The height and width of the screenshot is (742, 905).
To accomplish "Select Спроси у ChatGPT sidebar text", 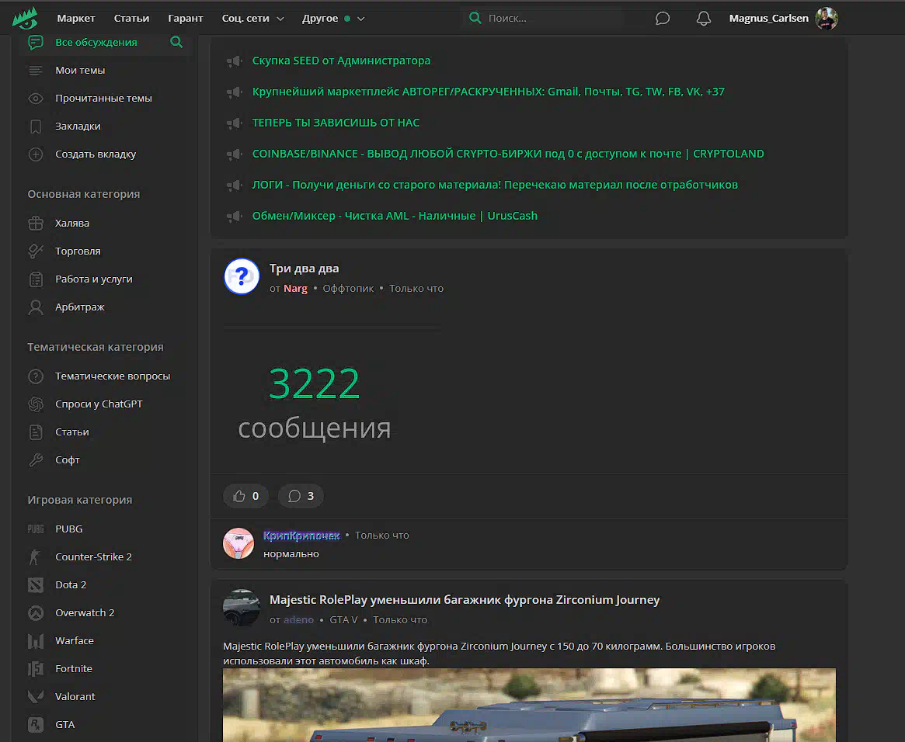I will pyautogui.click(x=99, y=404).
